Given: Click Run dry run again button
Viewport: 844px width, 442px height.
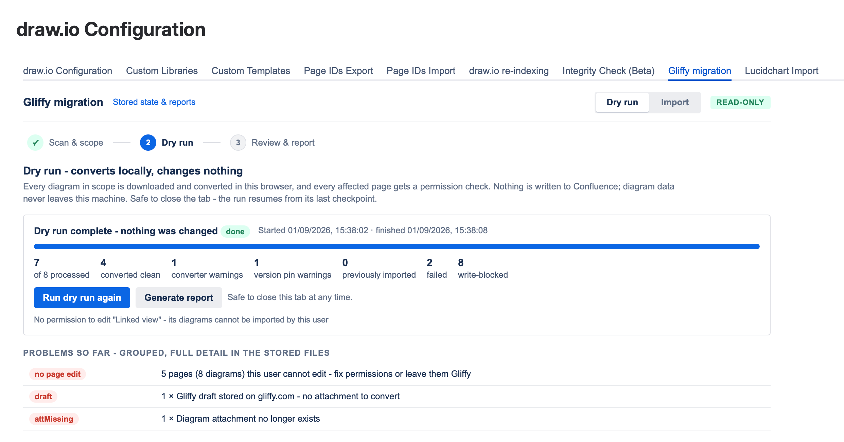Looking at the screenshot, I should coord(82,298).
